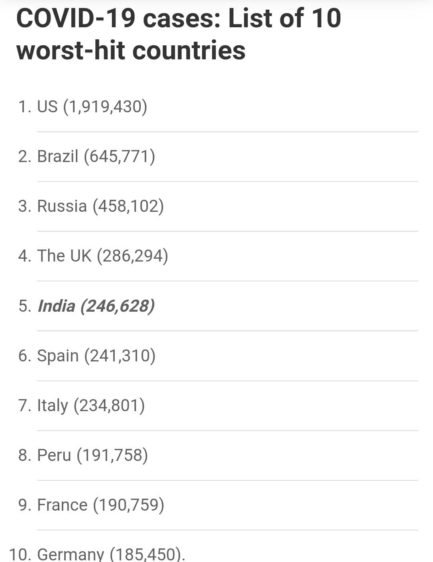Screen dimensions: 433x562
Task: Click the words 'worst-hit countries' in title
Action: (x=131, y=51)
